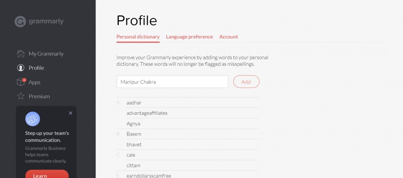
Task: Select the Personal dictionary tab
Action: pos(138,36)
